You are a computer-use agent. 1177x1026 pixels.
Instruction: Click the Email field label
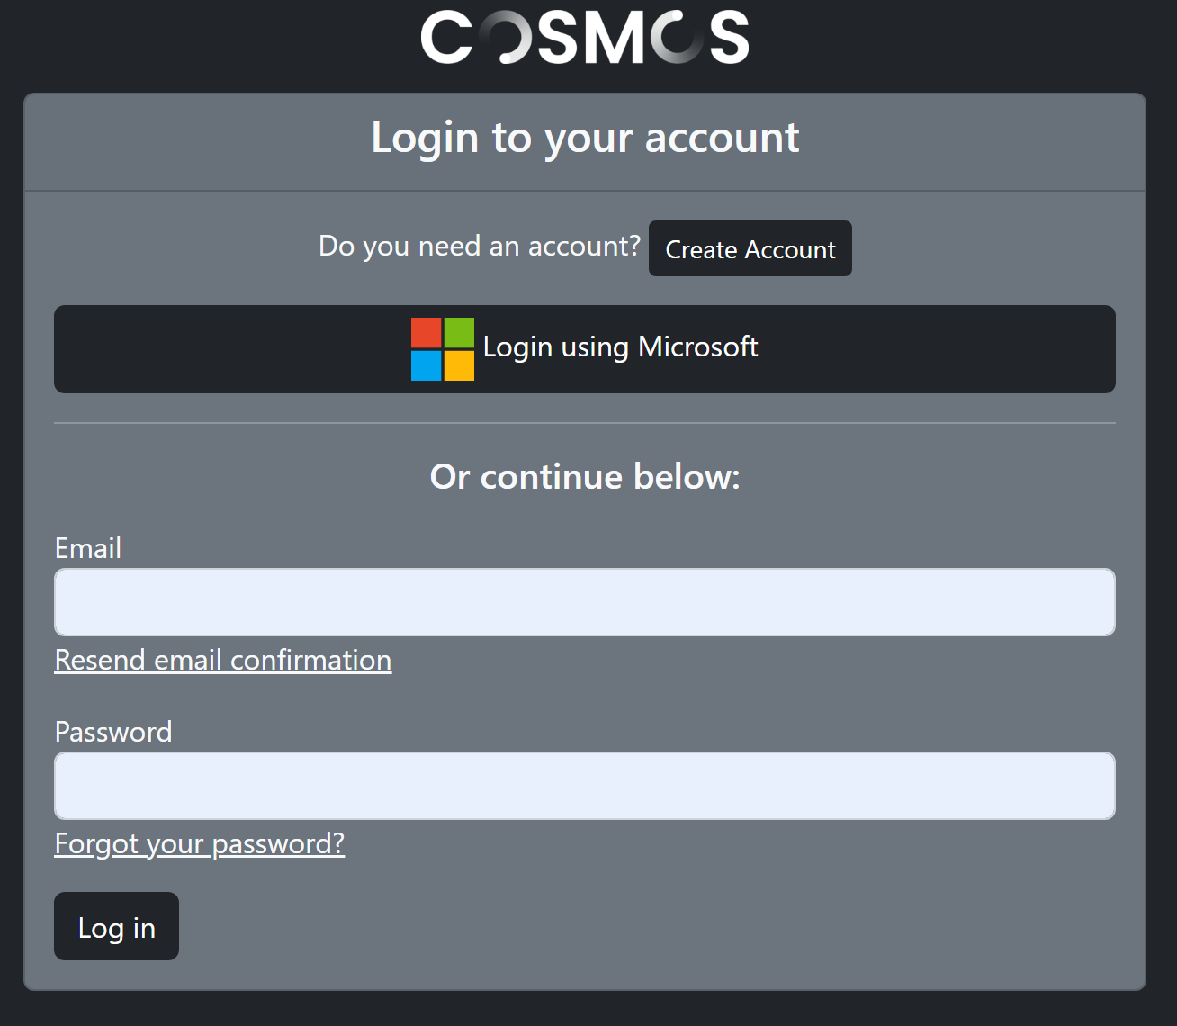point(88,548)
